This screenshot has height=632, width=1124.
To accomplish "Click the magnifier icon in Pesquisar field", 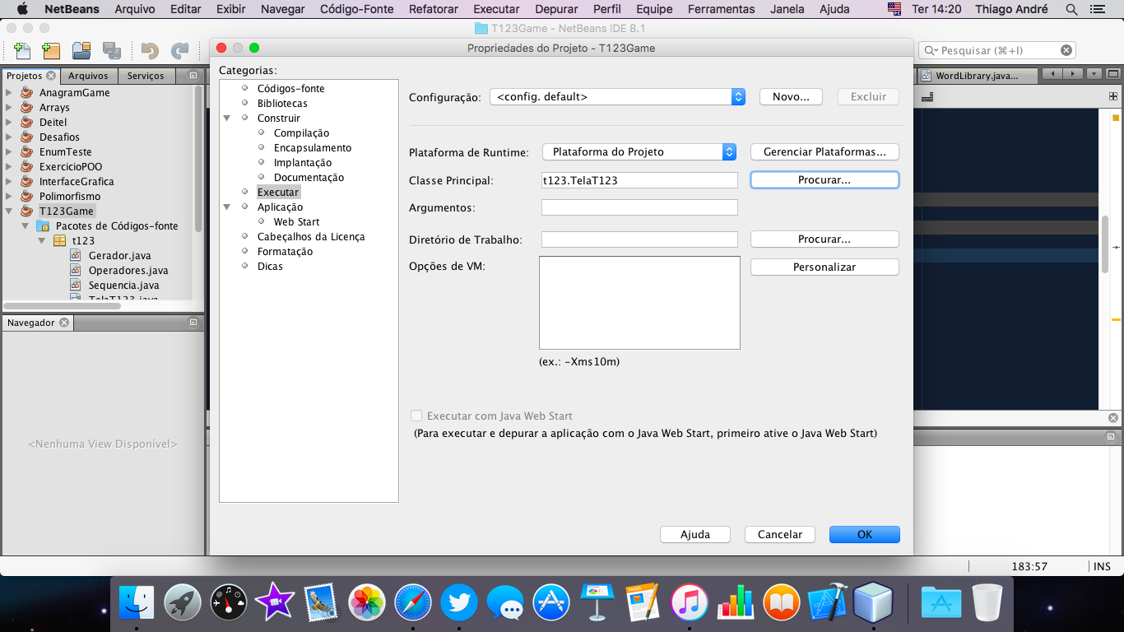I will [931, 50].
